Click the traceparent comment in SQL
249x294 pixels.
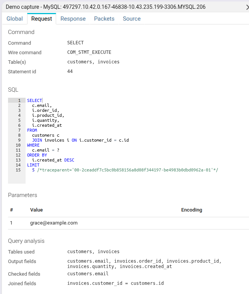point(128,170)
